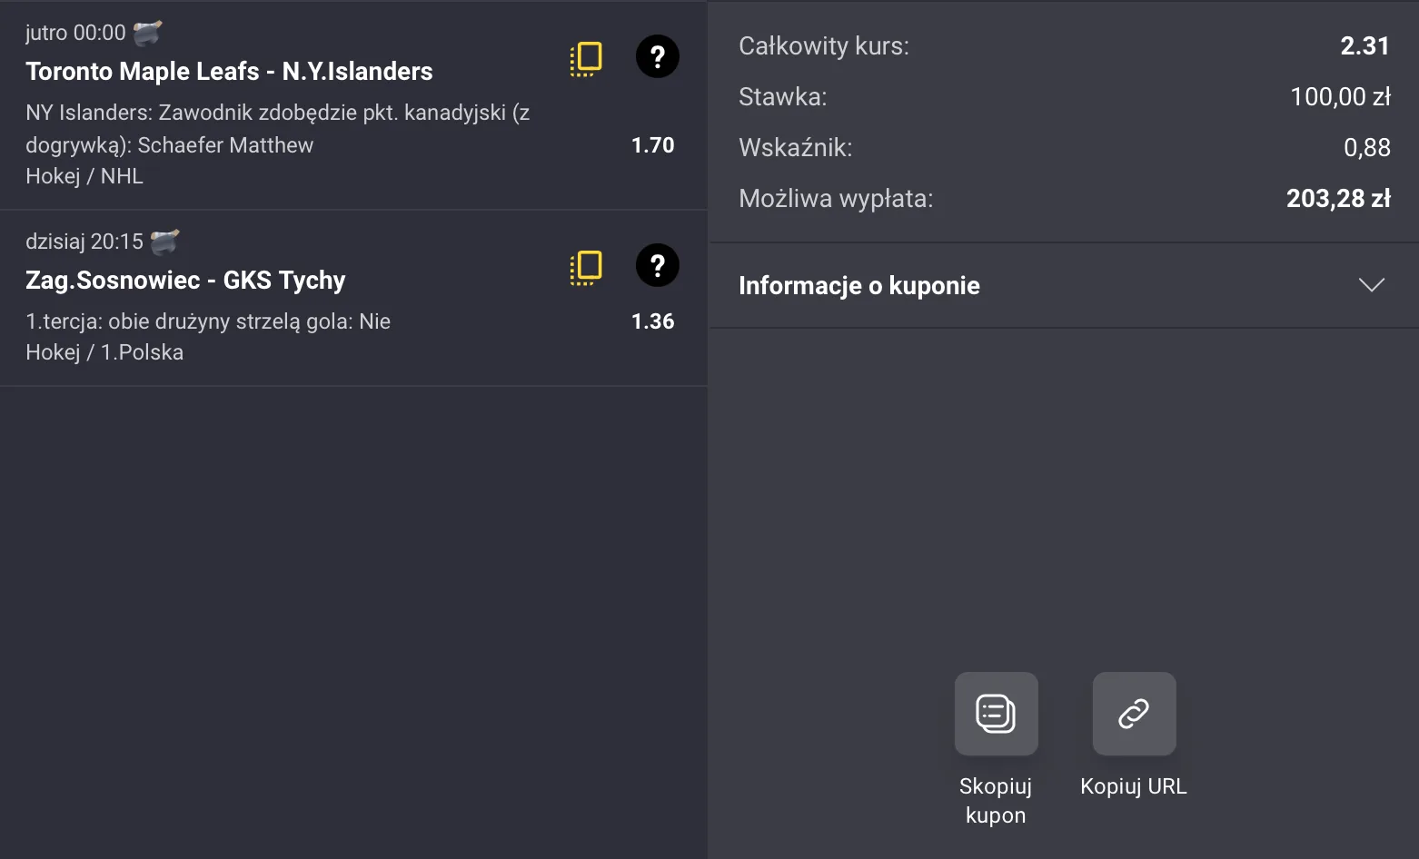Select the 1.36 odds value
The image size is (1419, 859).
[x=653, y=321]
